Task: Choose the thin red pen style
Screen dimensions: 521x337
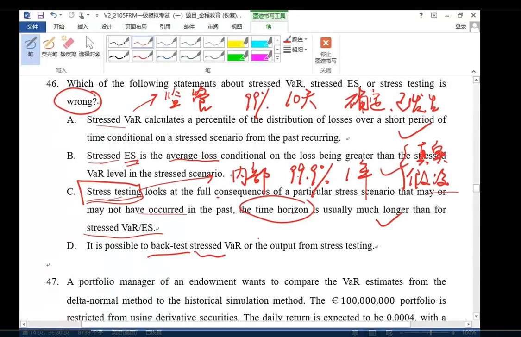Action: pos(142,43)
